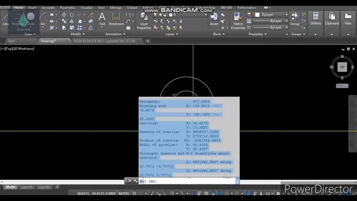The width and height of the screenshot is (357, 201).
Task: Click the Group icon
Action: 295,18
